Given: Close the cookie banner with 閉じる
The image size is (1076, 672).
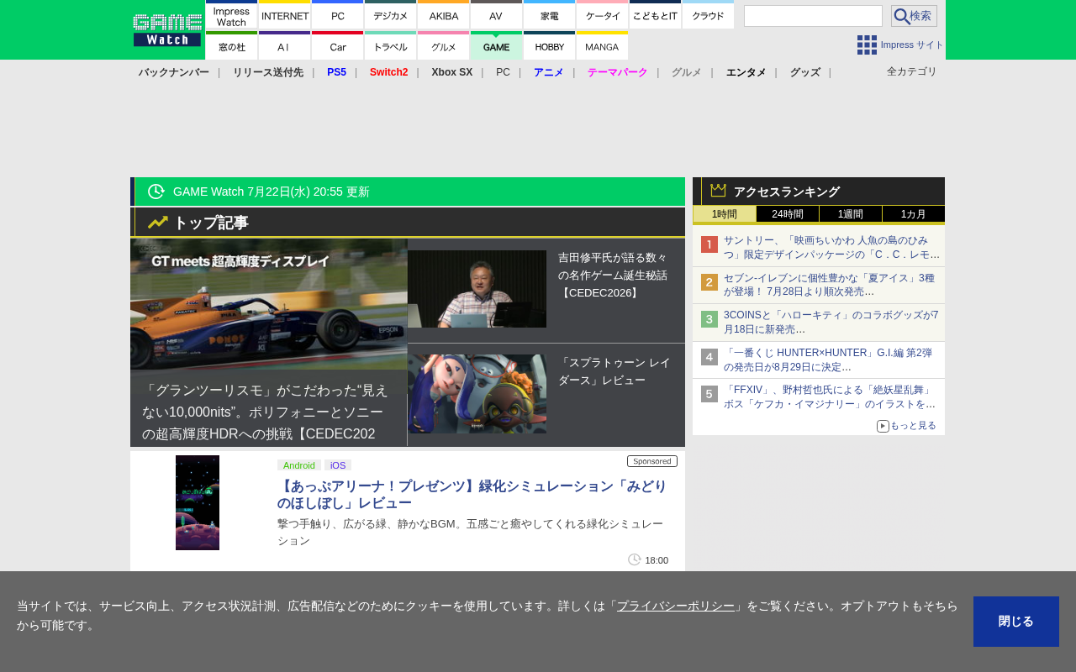Looking at the screenshot, I should coord(1016,622).
